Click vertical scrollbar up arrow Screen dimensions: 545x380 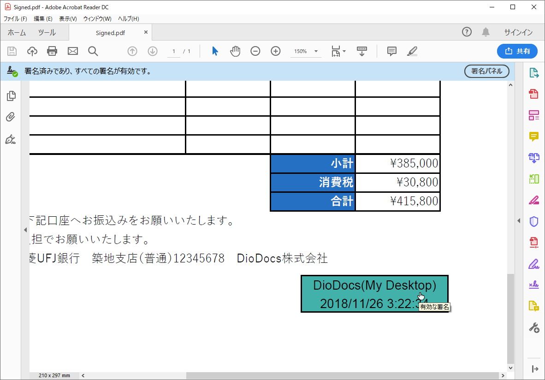[510, 85]
